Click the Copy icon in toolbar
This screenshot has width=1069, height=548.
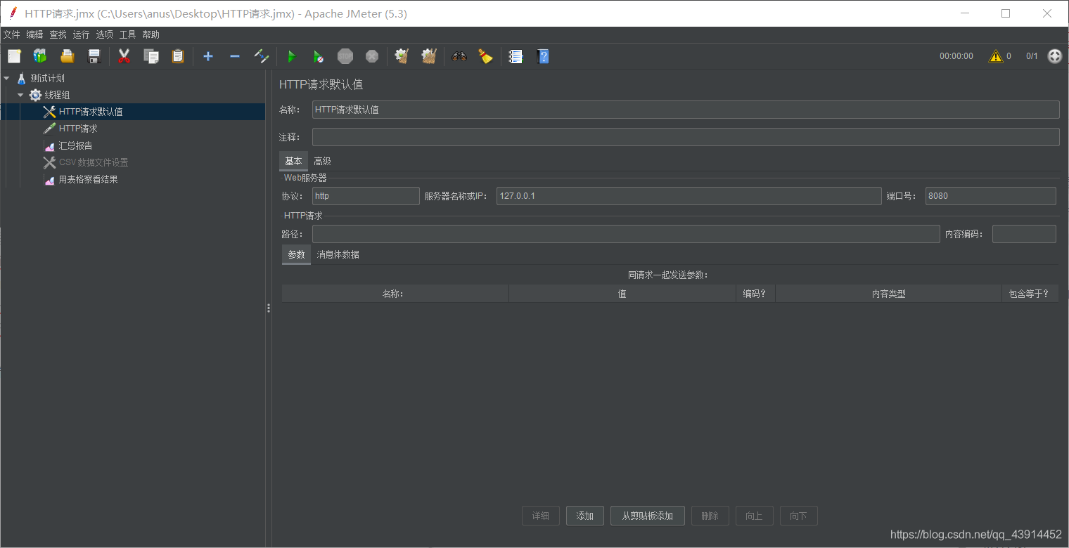coord(151,56)
